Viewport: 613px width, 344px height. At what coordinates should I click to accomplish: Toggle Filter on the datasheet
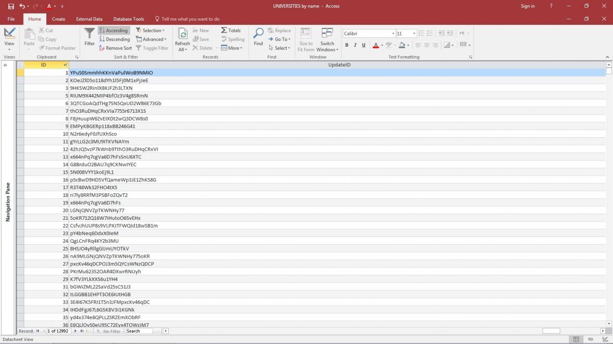pos(152,48)
